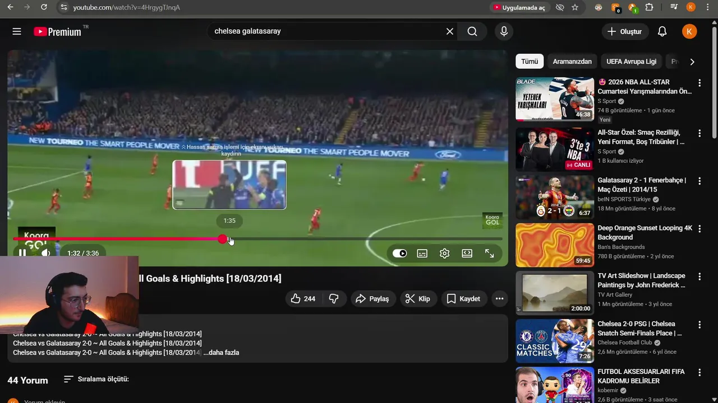Open options menu for Deep Orange Sunset video
Viewport: 718px width, 403px height.
click(x=699, y=229)
